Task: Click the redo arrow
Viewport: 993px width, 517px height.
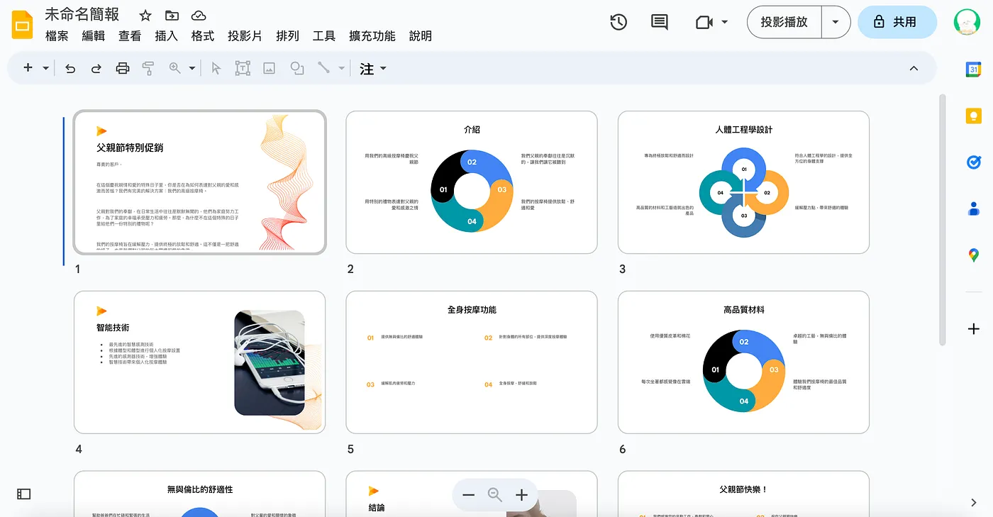Action: [96, 68]
